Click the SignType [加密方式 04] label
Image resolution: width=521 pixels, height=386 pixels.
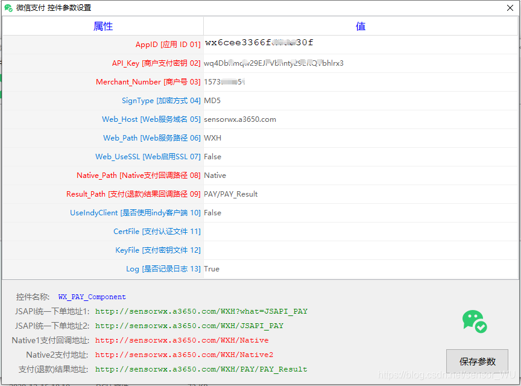tap(161, 101)
